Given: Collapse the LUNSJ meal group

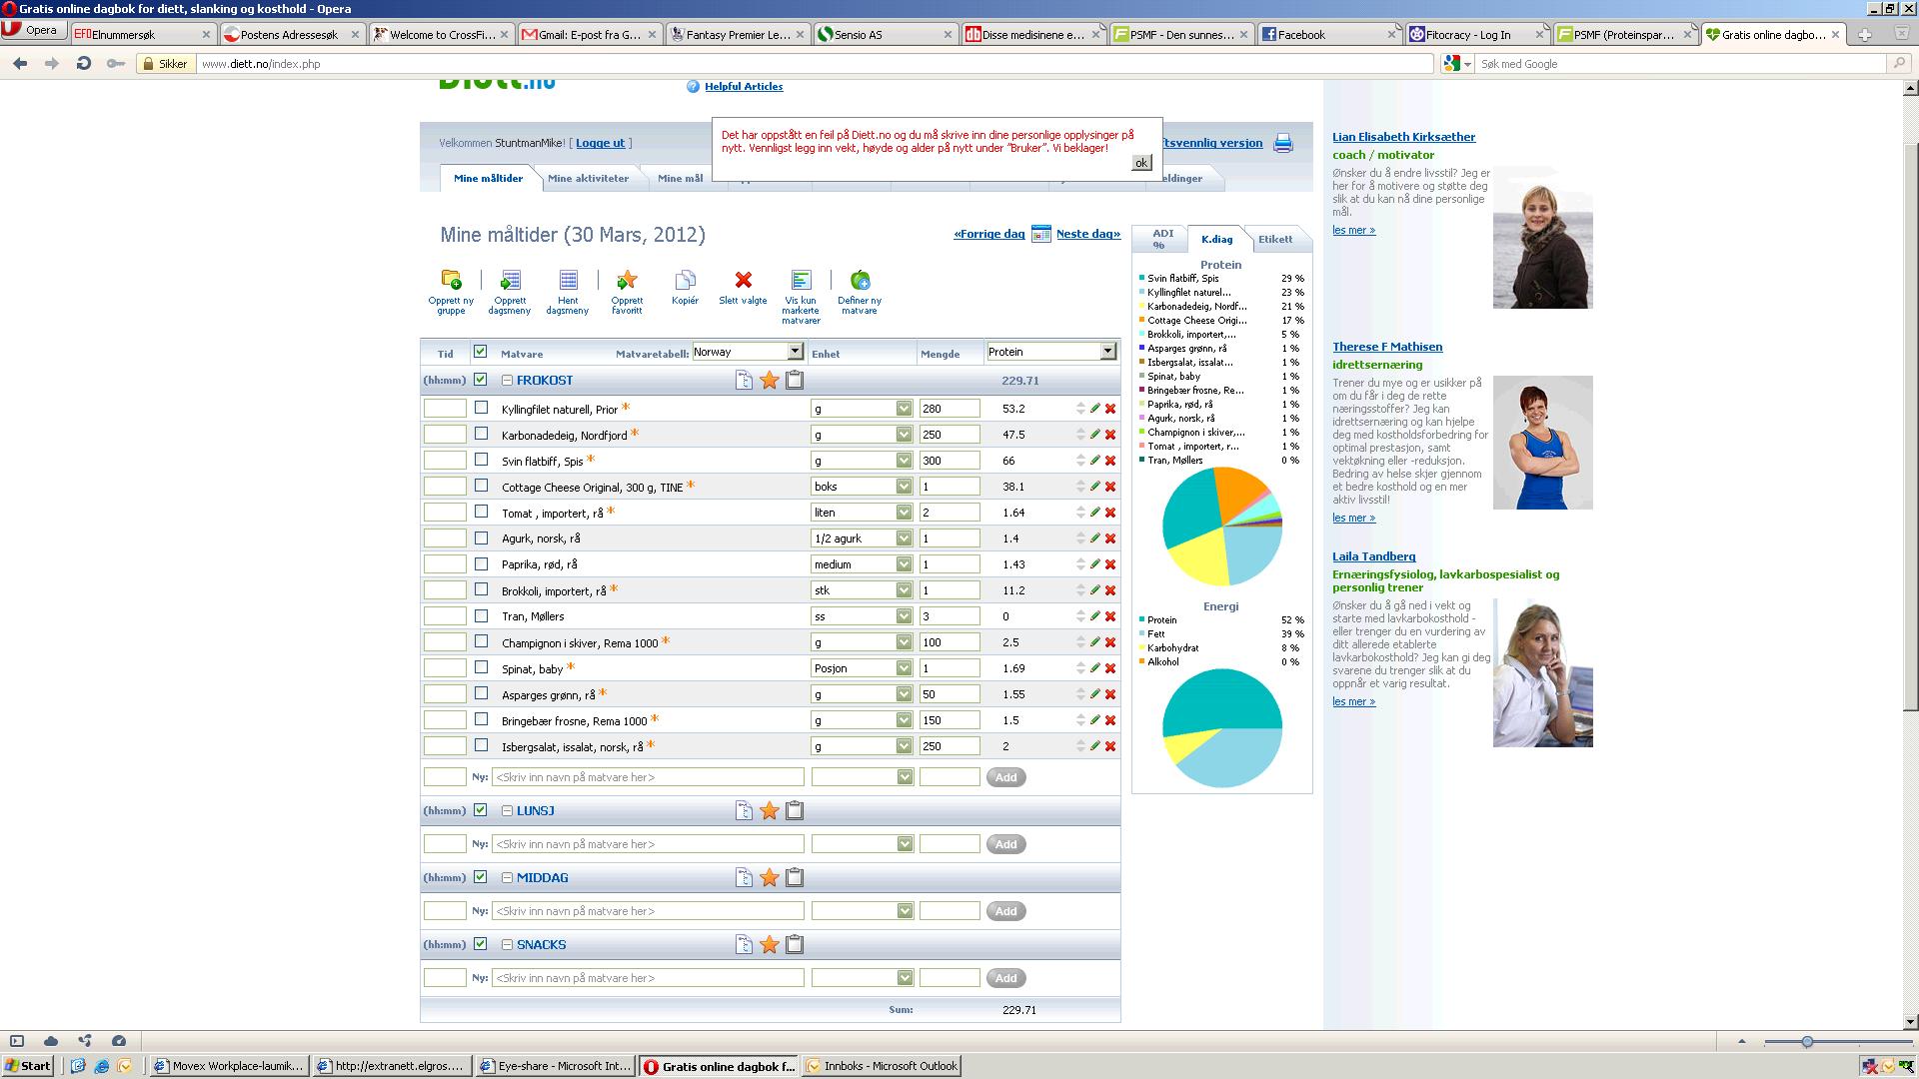Looking at the screenshot, I should pos(507,811).
